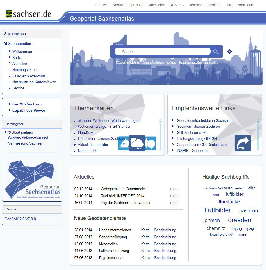Click archivstraße 1 01097 dresden tag

(224, 188)
